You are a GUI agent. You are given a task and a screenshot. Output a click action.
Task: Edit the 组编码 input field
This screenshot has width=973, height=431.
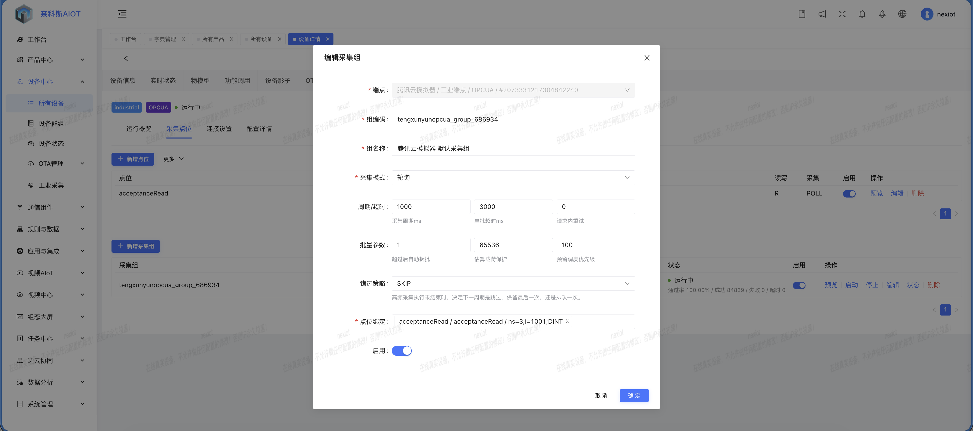tap(513, 119)
